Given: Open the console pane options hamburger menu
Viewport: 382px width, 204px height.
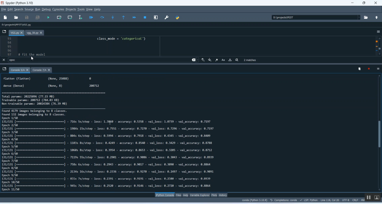Looking at the screenshot, I should click(378, 69).
